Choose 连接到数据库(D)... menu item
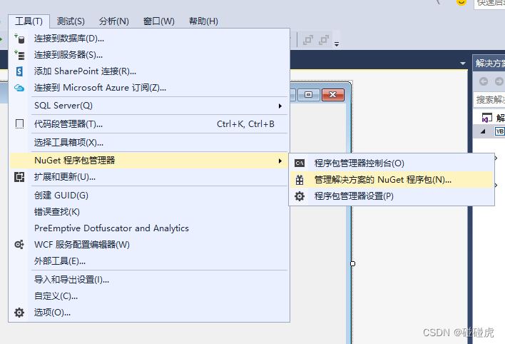Image resolution: width=505 pixels, height=344 pixels. (149, 39)
